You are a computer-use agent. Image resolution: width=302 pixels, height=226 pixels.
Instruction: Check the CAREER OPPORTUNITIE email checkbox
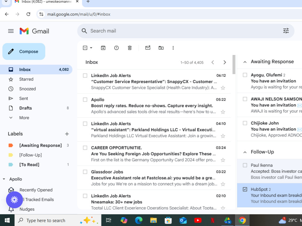tap(85, 148)
